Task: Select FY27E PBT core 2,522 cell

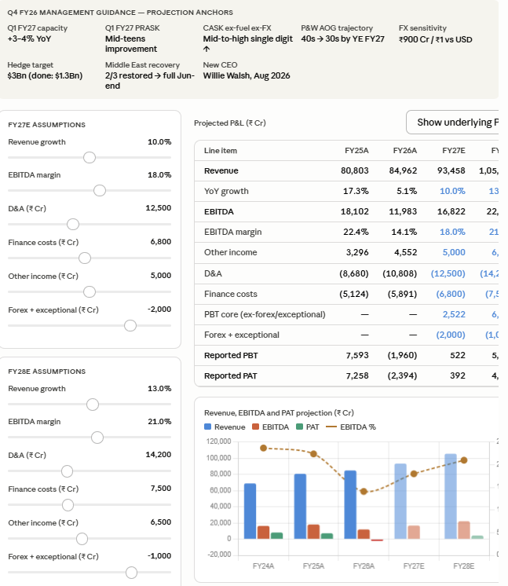Action: (x=454, y=314)
